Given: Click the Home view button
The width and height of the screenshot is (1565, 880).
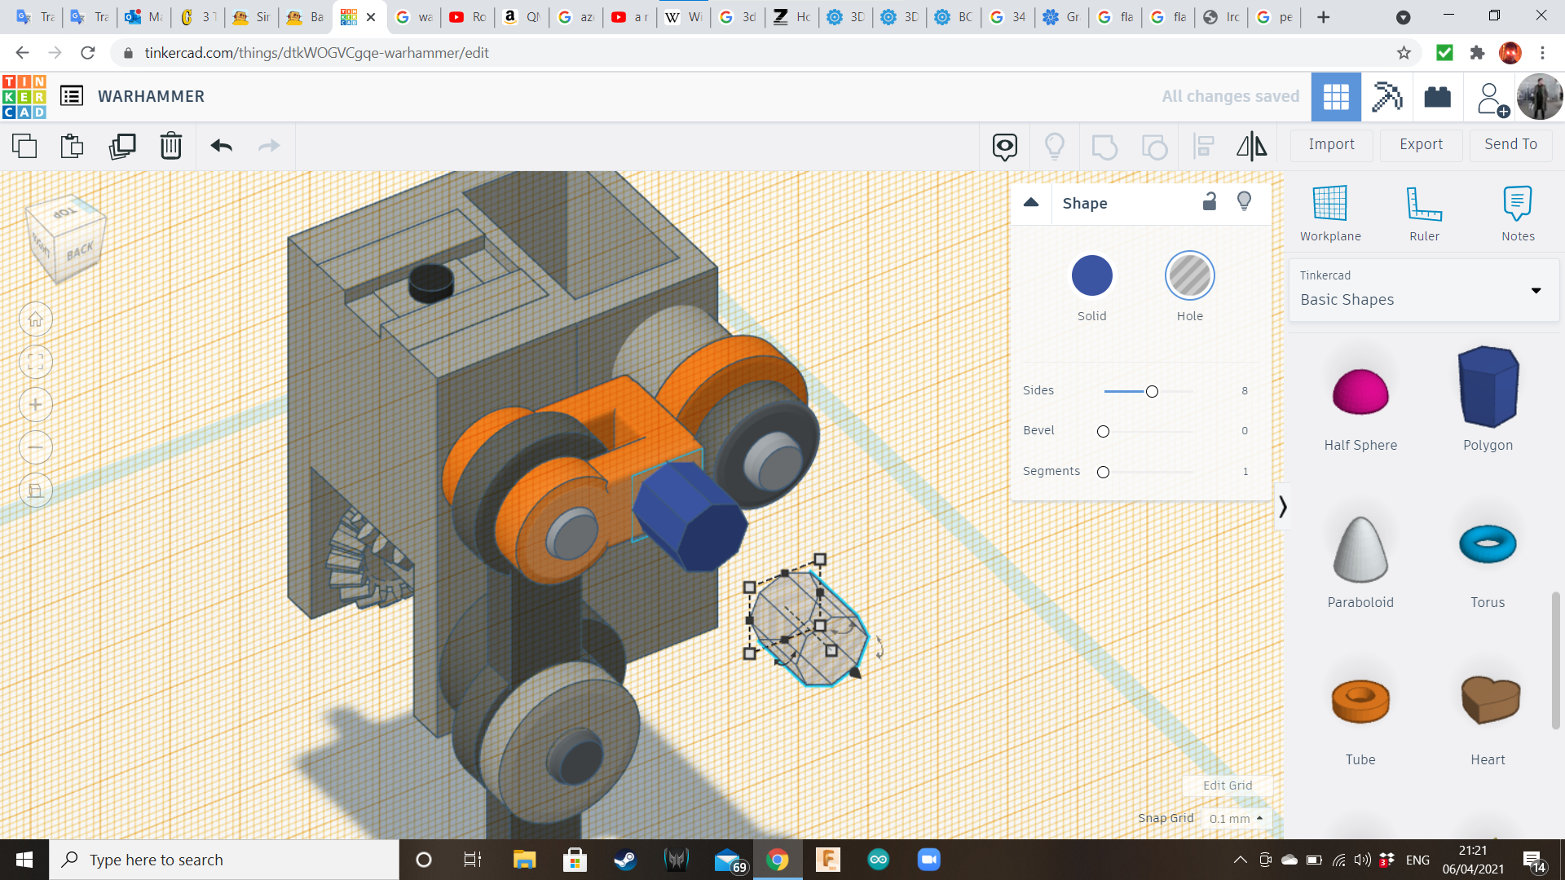Looking at the screenshot, I should click(36, 319).
